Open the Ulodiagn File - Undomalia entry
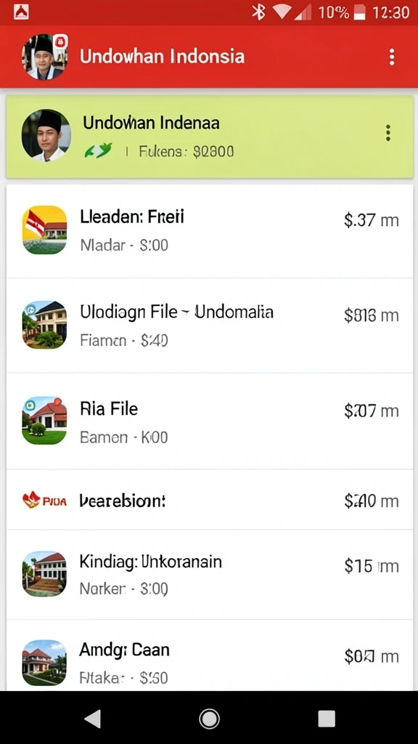Image resolution: width=418 pixels, height=744 pixels. 209,325
